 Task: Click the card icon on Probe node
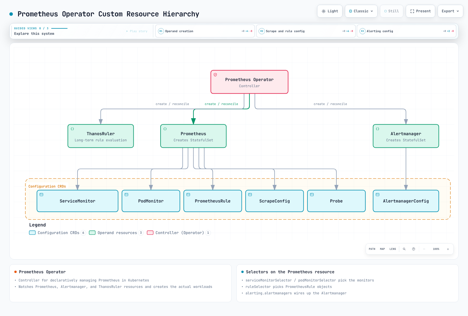[x=312, y=195]
